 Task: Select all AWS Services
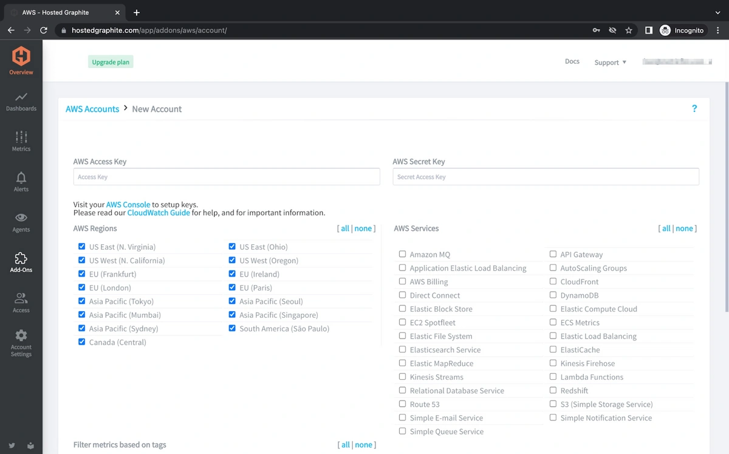[666, 229]
